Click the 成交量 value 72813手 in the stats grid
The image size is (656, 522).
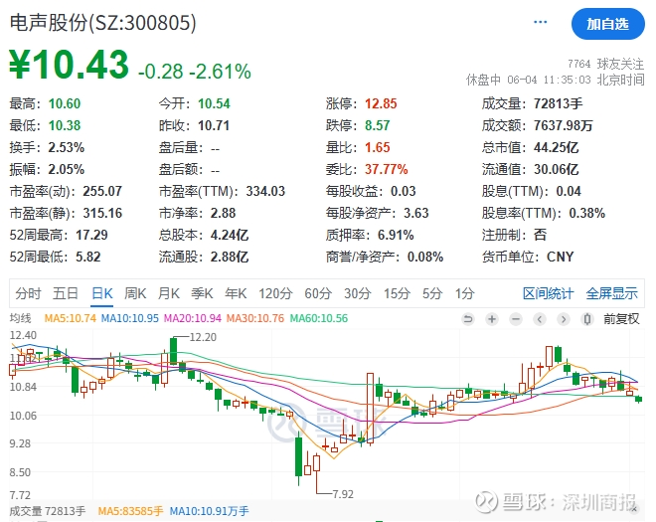559,103
